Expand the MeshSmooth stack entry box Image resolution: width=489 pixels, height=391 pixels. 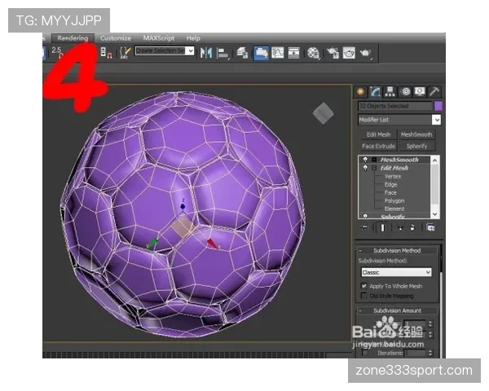[x=374, y=160]
